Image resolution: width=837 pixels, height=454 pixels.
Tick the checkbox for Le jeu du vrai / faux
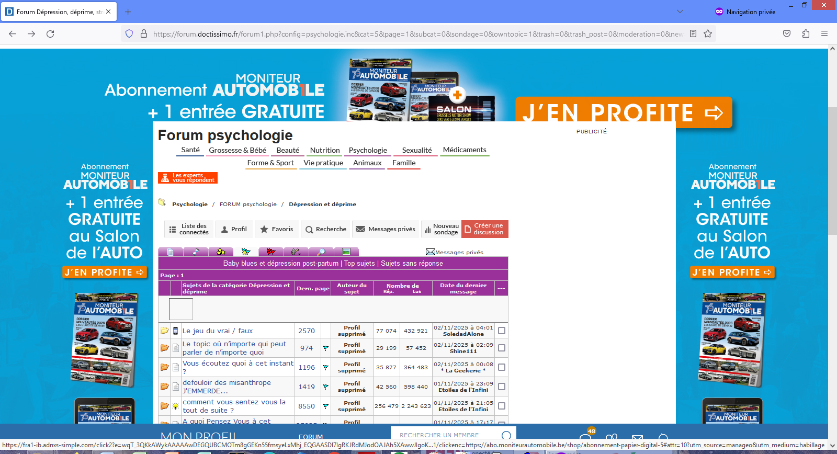click(x=502, y=331)
